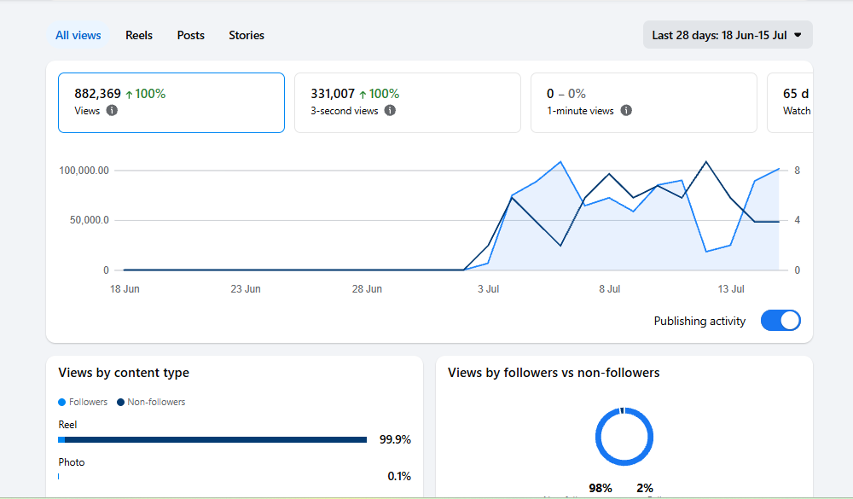Image resolution: width=853 pixels, height=499 pixels.
Task: Click the caret arrow in date range selector
Action: (x=798, y=35)
